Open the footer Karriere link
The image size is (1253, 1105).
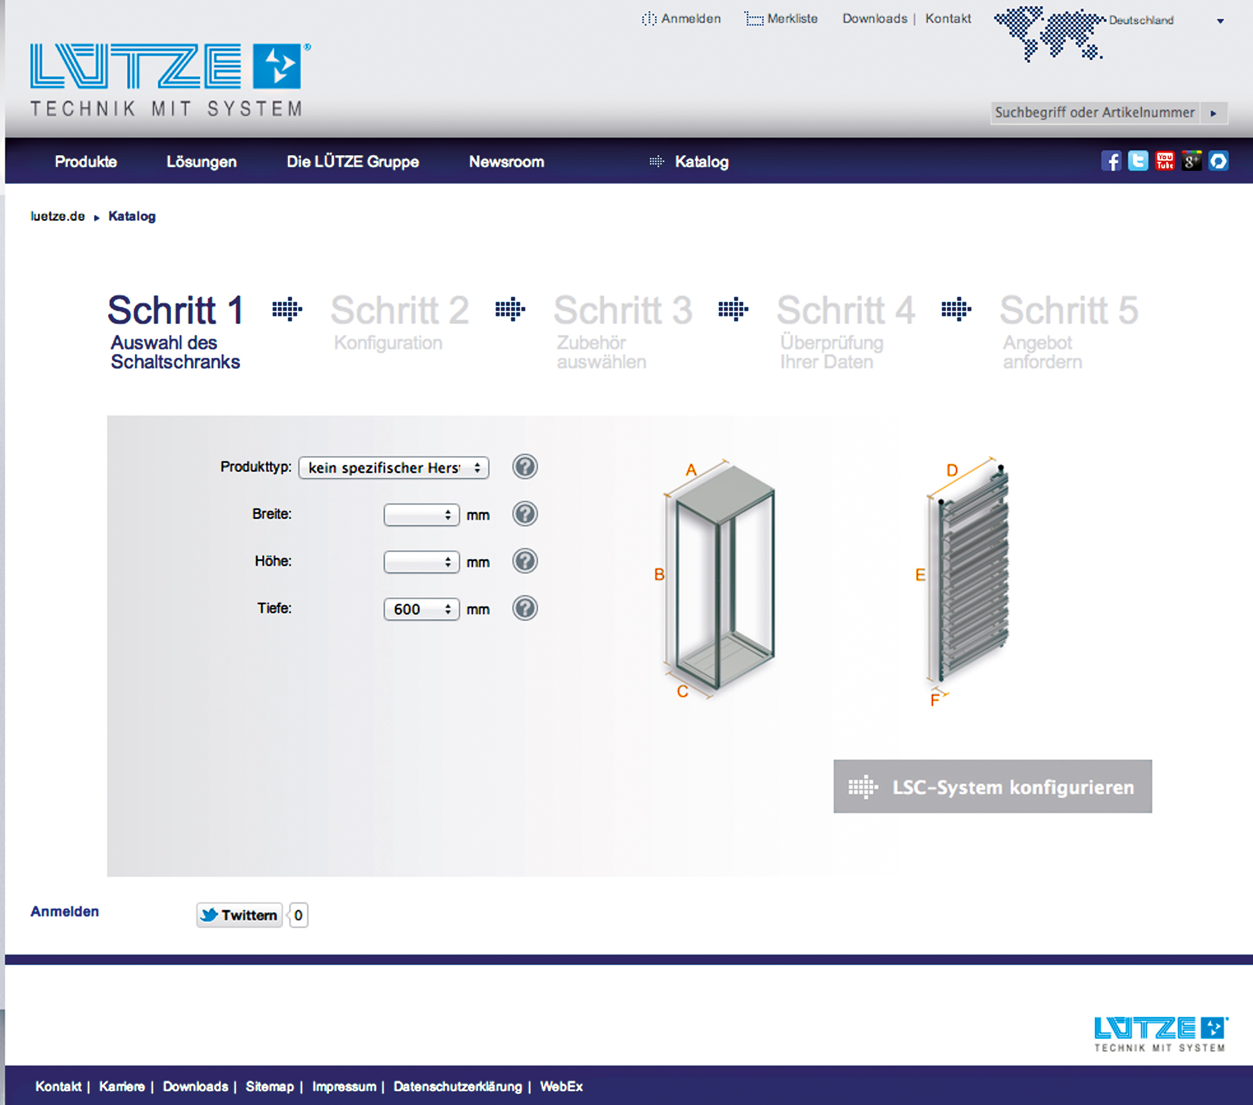(x=122, y=1086)
